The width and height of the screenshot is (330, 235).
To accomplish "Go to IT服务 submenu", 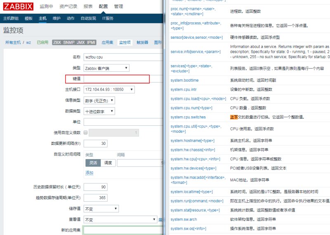I will [x=108, y=18].
